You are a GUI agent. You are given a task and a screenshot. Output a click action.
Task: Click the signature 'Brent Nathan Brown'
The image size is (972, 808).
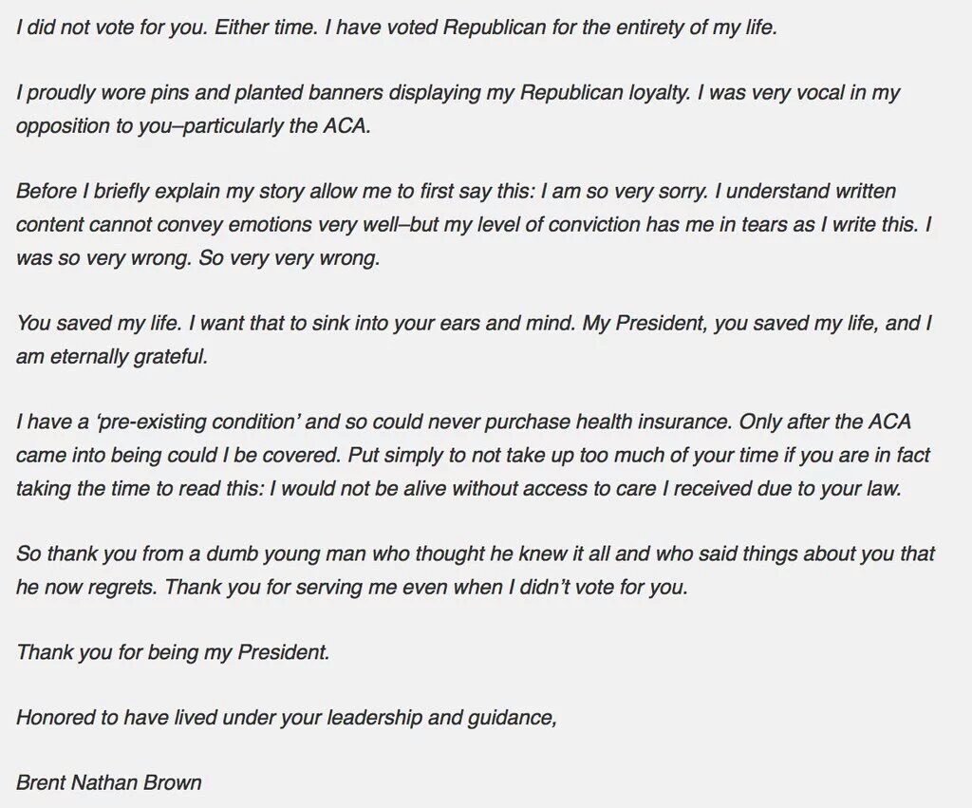109,782
